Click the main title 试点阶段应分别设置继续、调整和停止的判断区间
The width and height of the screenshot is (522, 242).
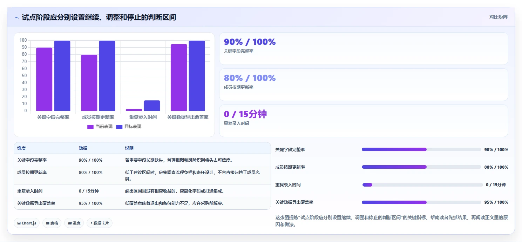point(99,17)
